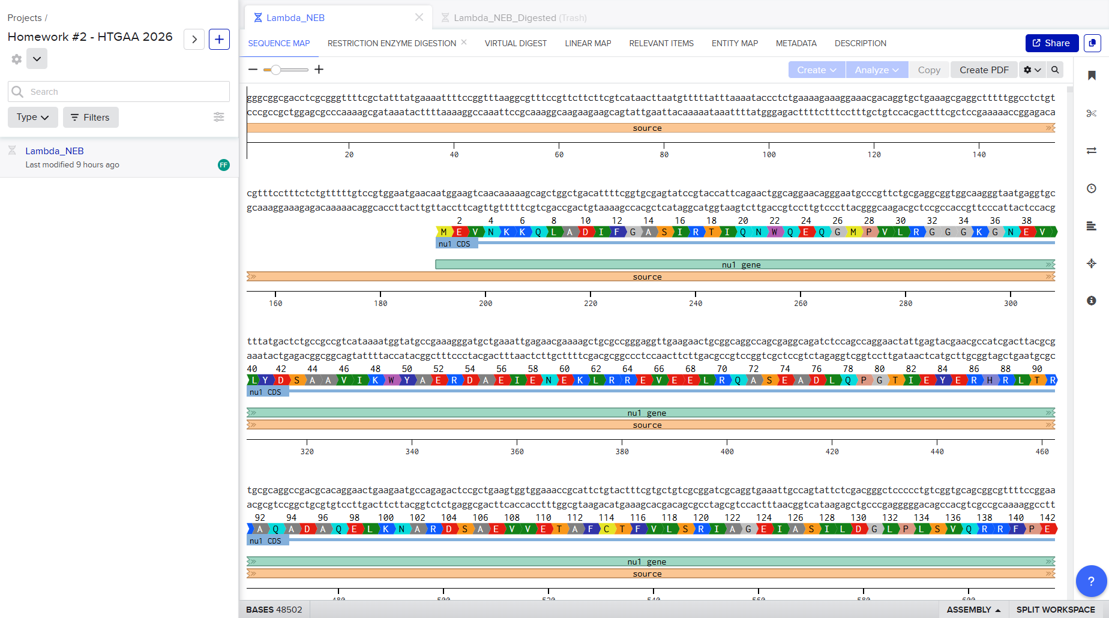Expand the Analyze dropdown menu
The width and height of the screenshot is (1109, 618).
[x=876, y=70]
